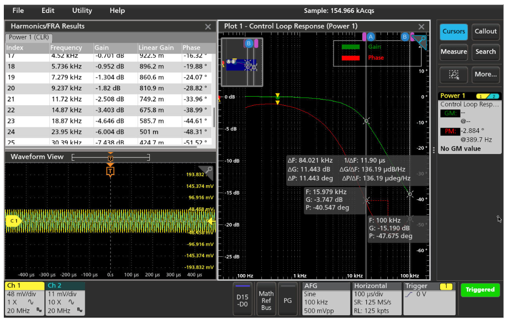
Task: Select the Power 1 (CLR) tab
Action: point(29,37)
